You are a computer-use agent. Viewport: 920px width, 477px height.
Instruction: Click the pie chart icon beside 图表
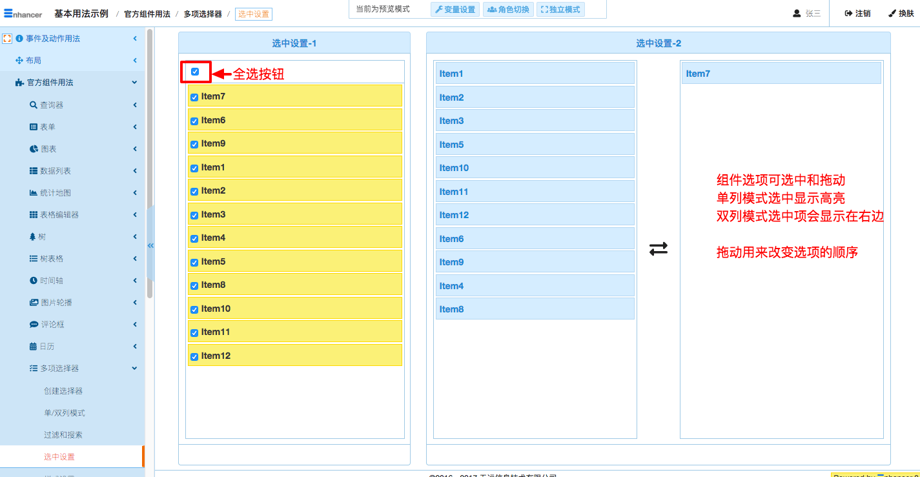pyautogui.click(x=34, y=149)
